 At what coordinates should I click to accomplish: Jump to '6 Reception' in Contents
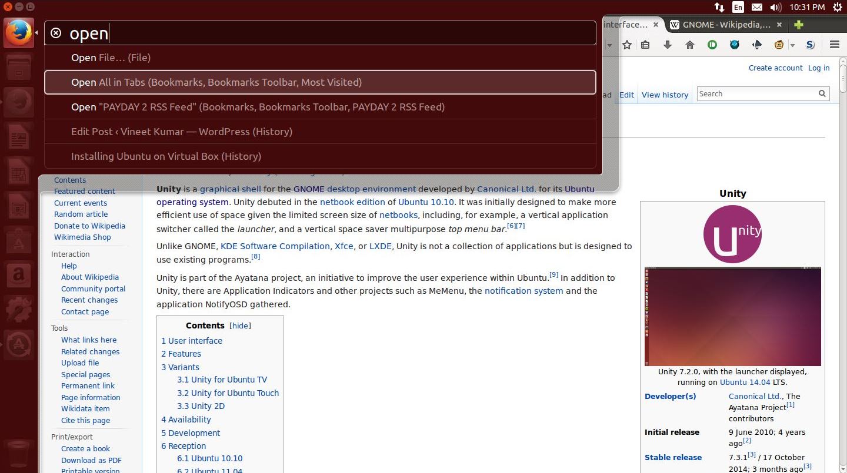[184, 446]
